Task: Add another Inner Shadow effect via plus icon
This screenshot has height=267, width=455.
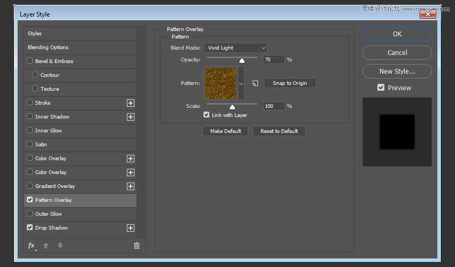Action: point(130,117)
